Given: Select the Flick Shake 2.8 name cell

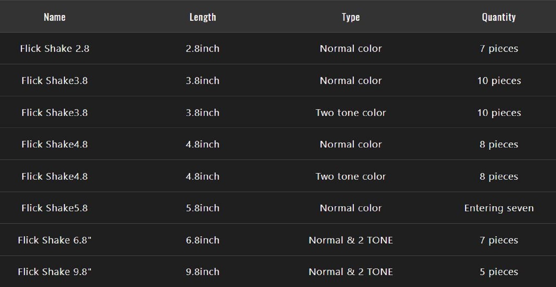Looking at the screenshot, I should coord(54,49).
